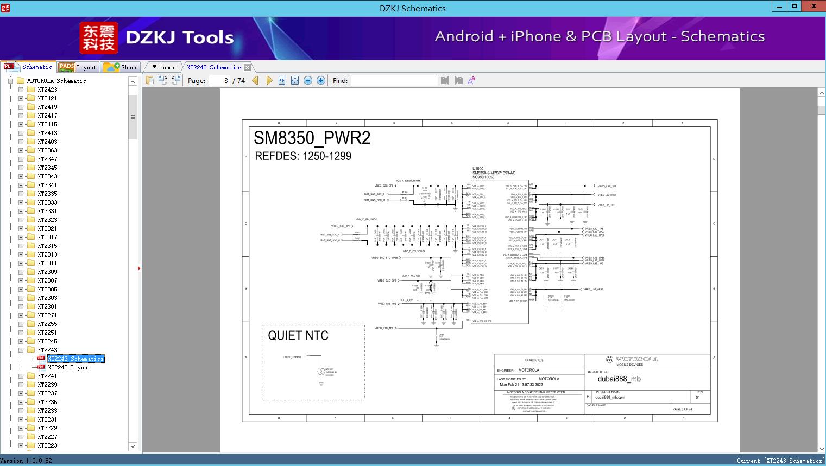Viewport: 826px width, 466px height.
Task: Click the fit page icon
Action: click(295, 80)
